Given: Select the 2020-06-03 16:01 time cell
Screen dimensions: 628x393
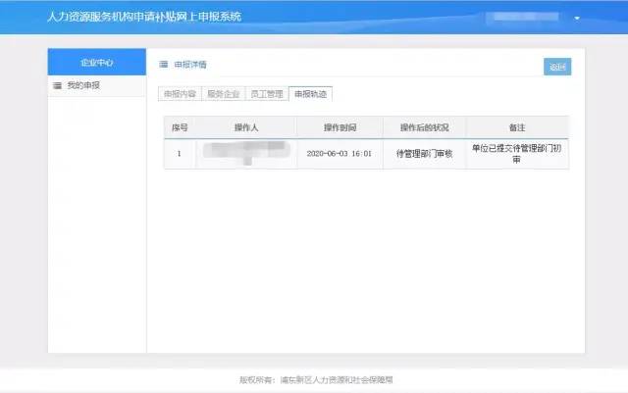Looking at the screenshot, I should 339,154.
